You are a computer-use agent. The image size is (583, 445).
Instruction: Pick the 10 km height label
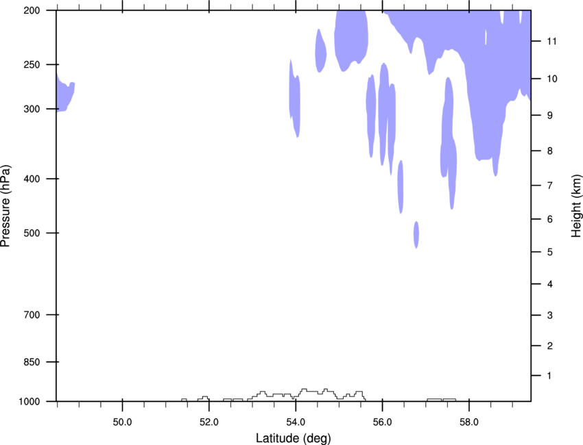(551, 79)
